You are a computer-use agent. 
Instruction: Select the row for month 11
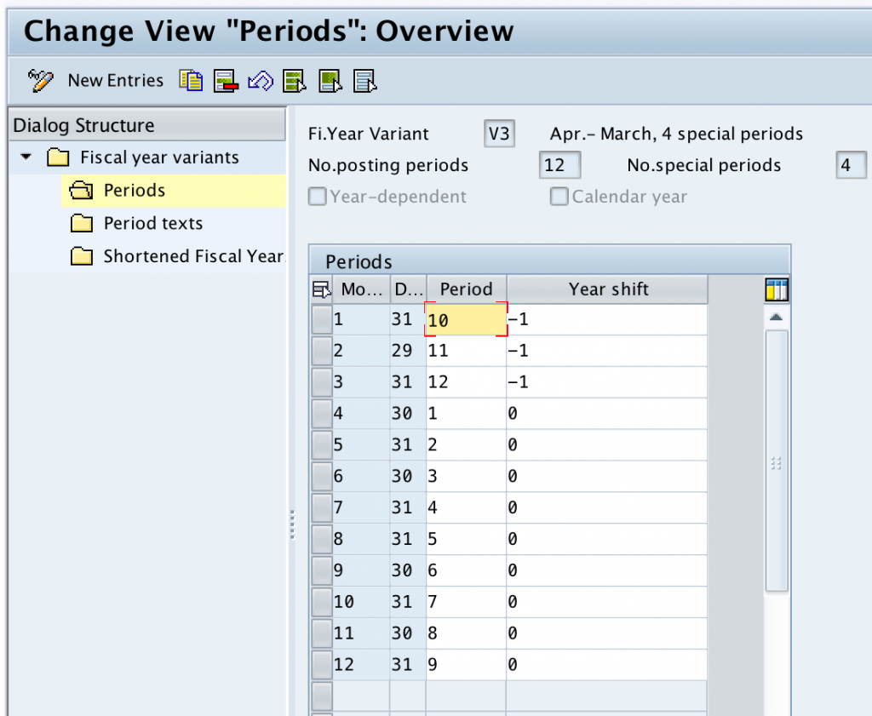pos(321,633)
